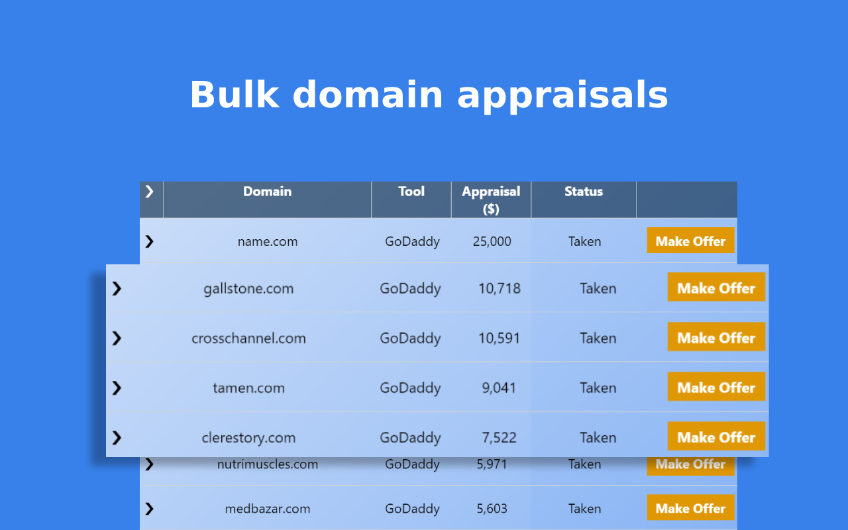Screen dimensions: 848x530
Task: Expand the medbazar.com row chevron
Action: pyautogui.click(x=149, y=508)
